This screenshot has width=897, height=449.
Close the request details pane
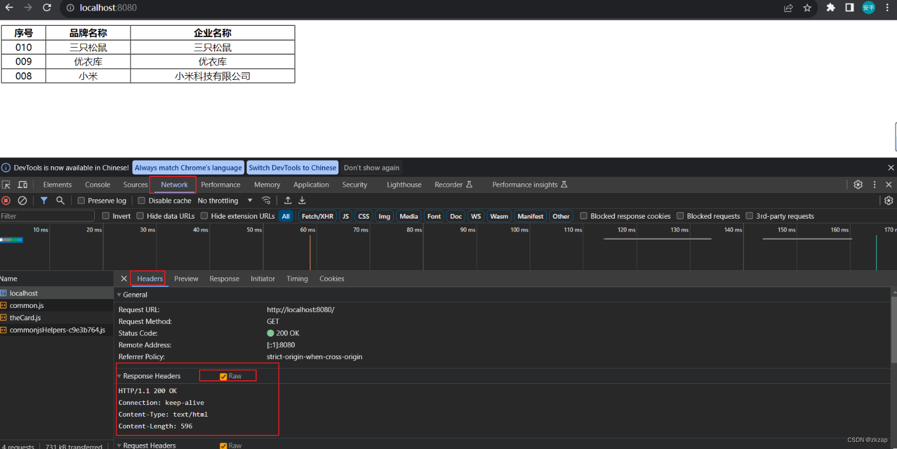point(124,279)
